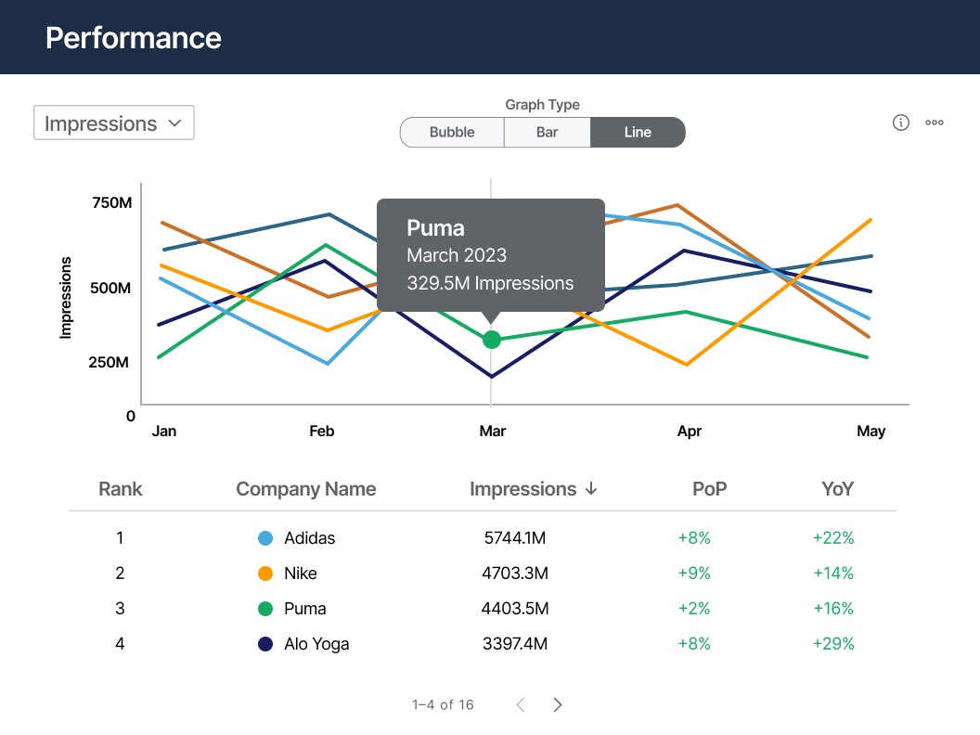Click Nike YoY value +14%
980x735 pixels.
tap(833, 574)
